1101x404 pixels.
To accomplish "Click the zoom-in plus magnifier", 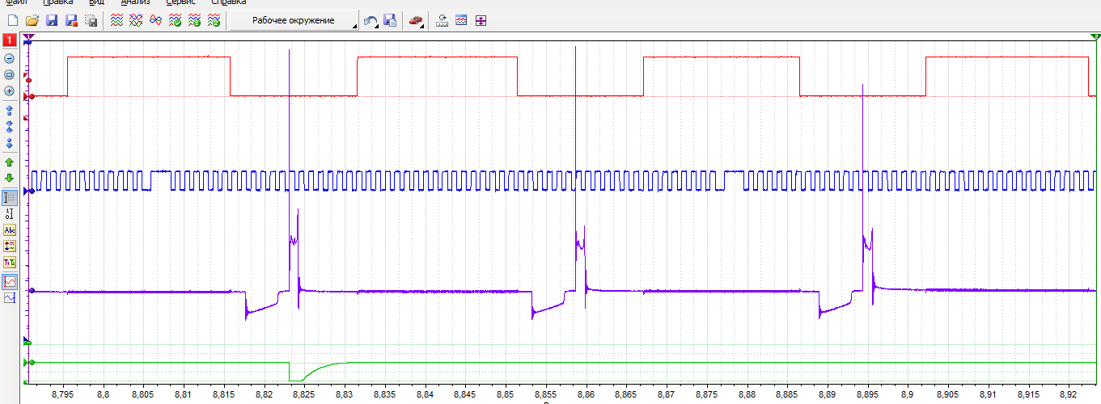I will coord(10,90).
